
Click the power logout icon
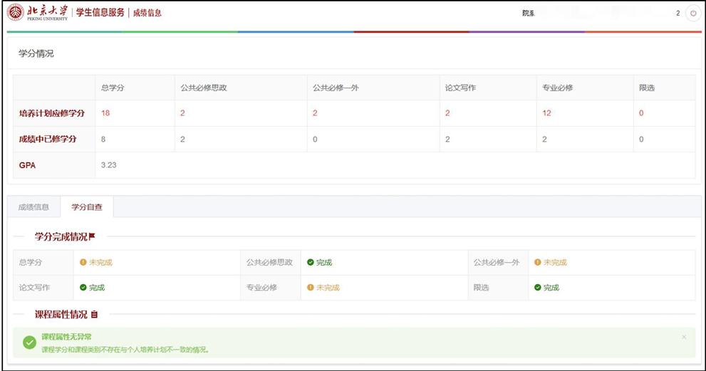point(692,14)
